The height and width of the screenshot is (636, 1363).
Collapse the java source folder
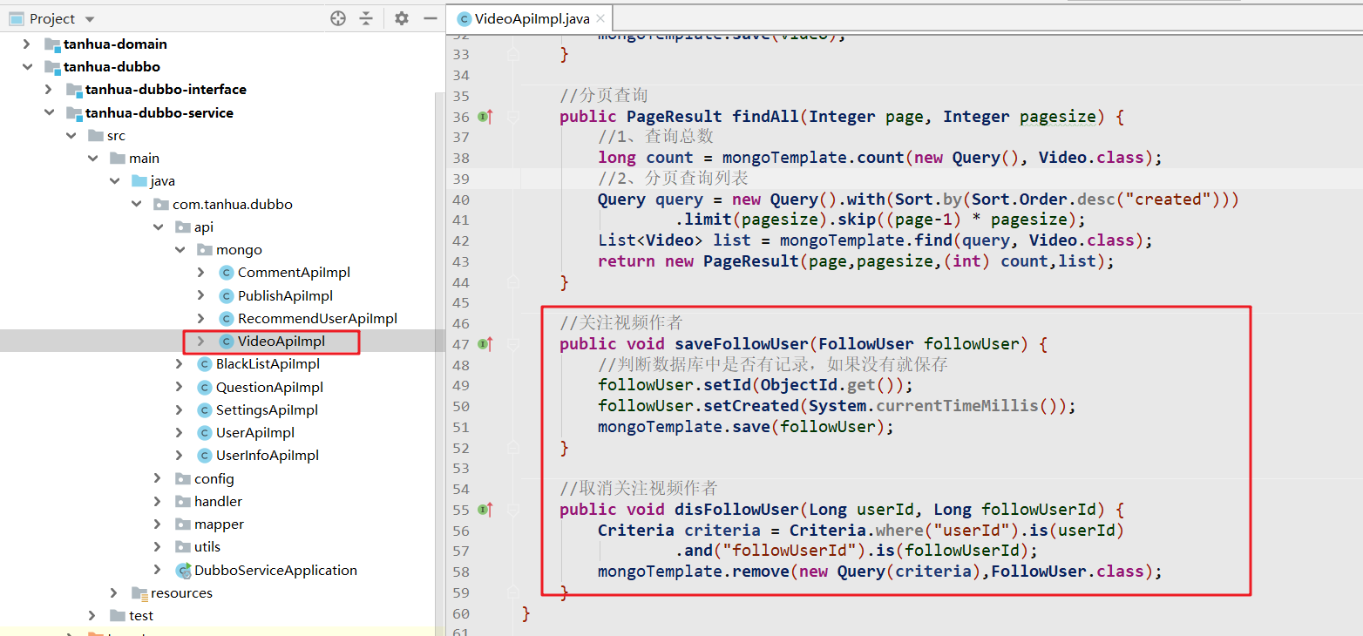(x=114, y=180)
